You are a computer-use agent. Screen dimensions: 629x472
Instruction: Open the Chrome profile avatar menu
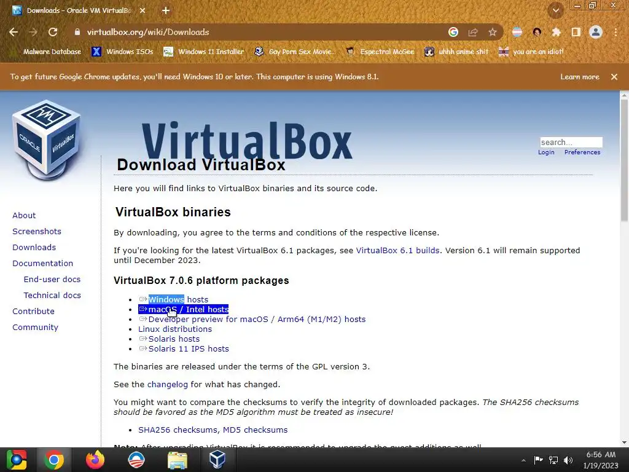coord(596,32)
